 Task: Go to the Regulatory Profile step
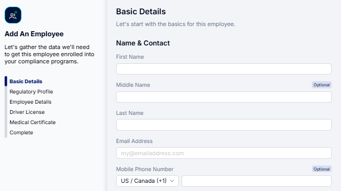tap(31, 91)
